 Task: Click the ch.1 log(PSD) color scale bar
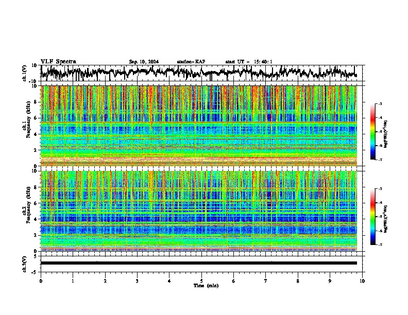373,132
